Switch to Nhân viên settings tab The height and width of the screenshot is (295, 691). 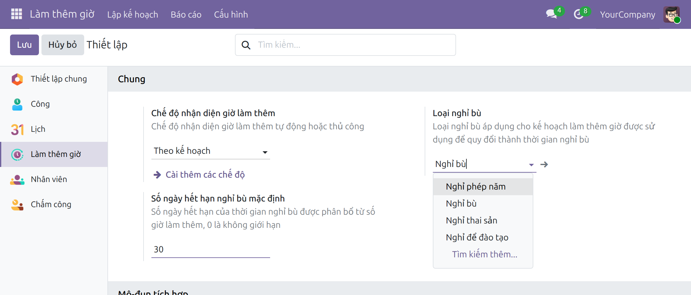click(54, 180)
